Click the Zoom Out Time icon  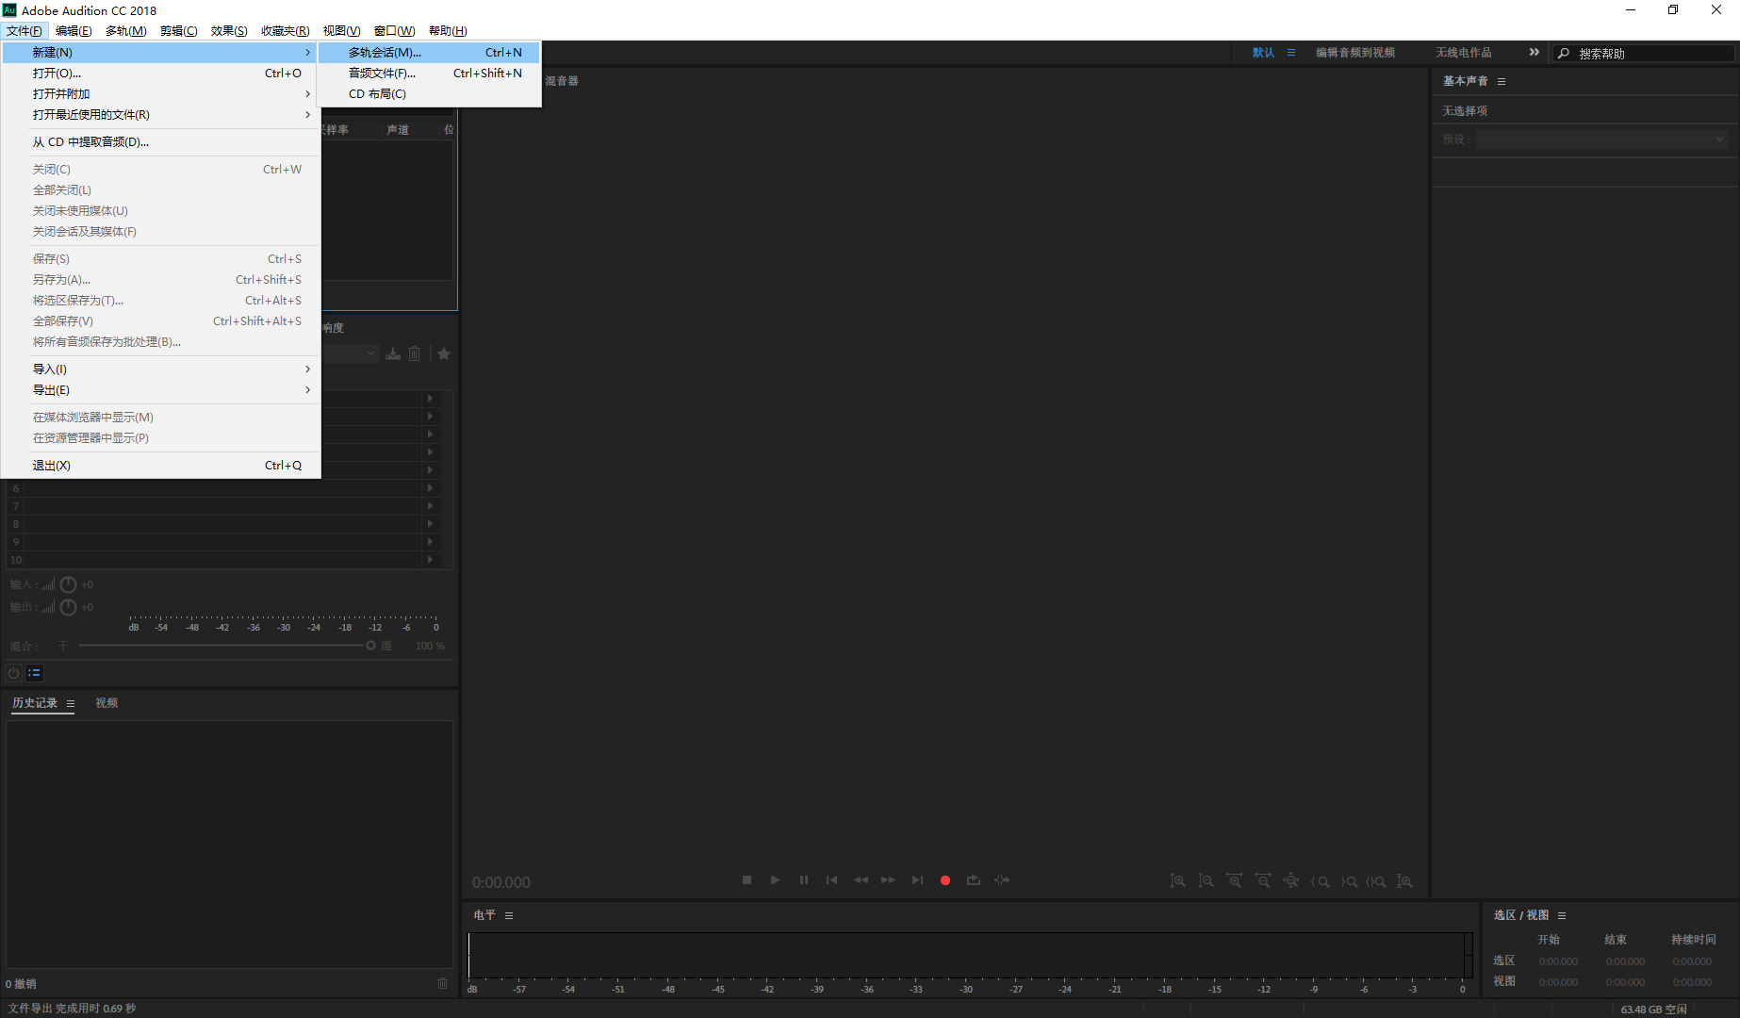tap(1262, 881)
